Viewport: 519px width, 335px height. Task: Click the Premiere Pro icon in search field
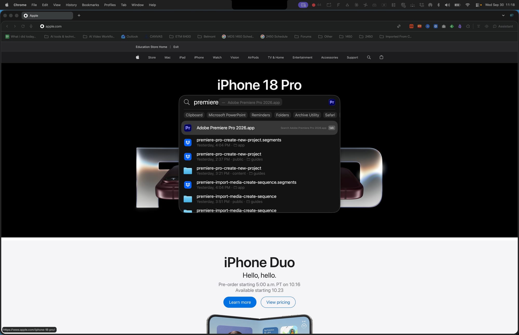pyautogui.click(x=332, y=102)
